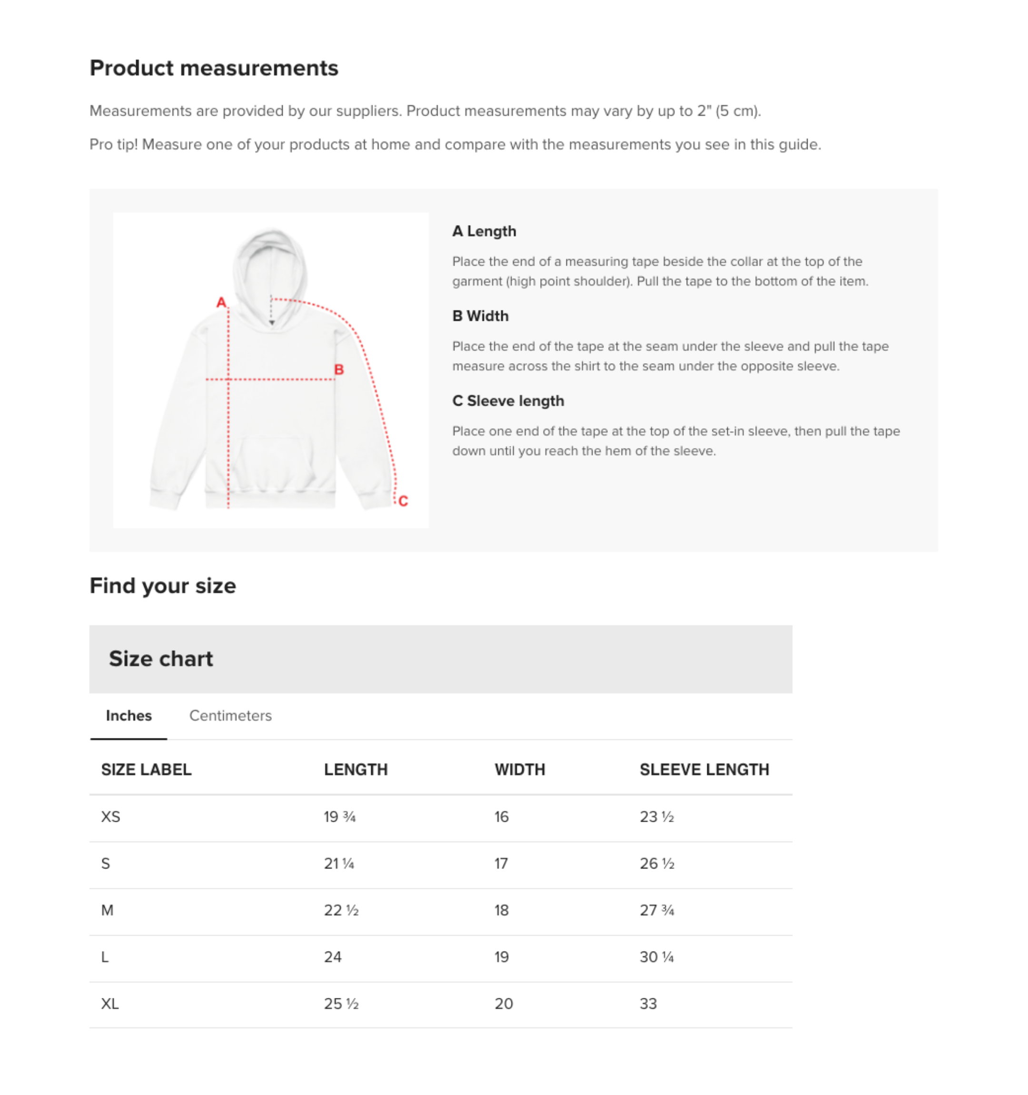Click the Size chart header bar

pos(441,659)
